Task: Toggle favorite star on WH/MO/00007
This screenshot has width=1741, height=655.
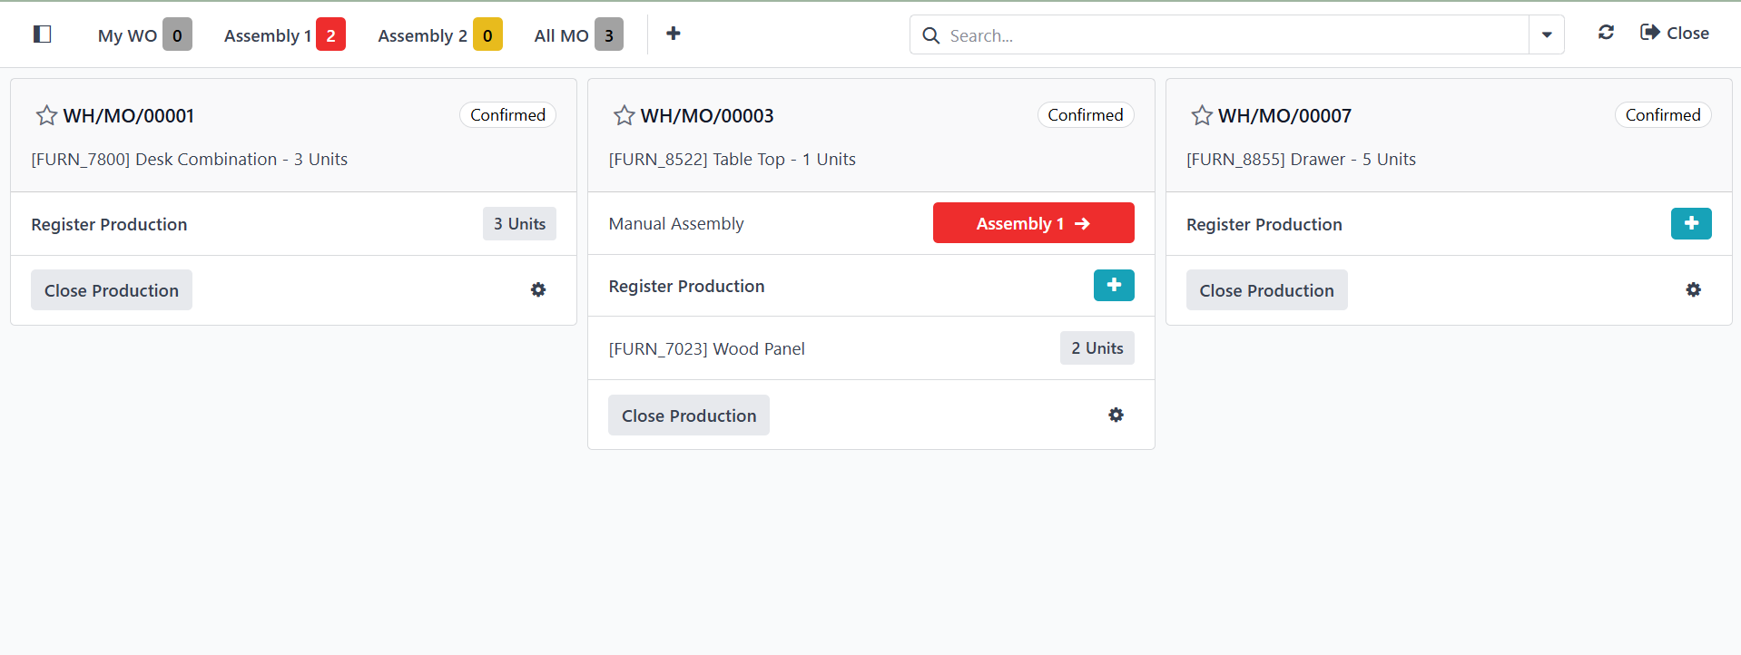Action: pyautogui.click(x=1202, y=115)
